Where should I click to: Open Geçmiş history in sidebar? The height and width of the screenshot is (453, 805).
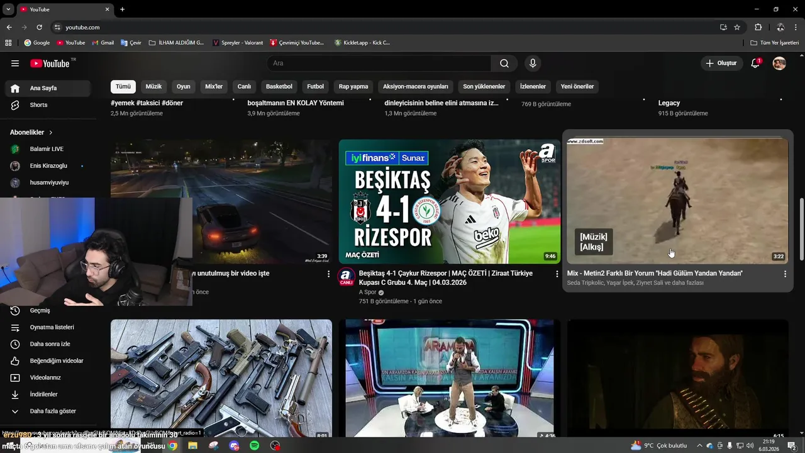(x=47, y=310)
